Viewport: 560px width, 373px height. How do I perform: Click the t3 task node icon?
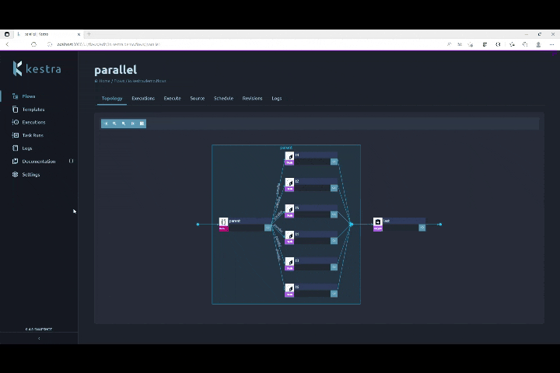(x=289, y=262)
